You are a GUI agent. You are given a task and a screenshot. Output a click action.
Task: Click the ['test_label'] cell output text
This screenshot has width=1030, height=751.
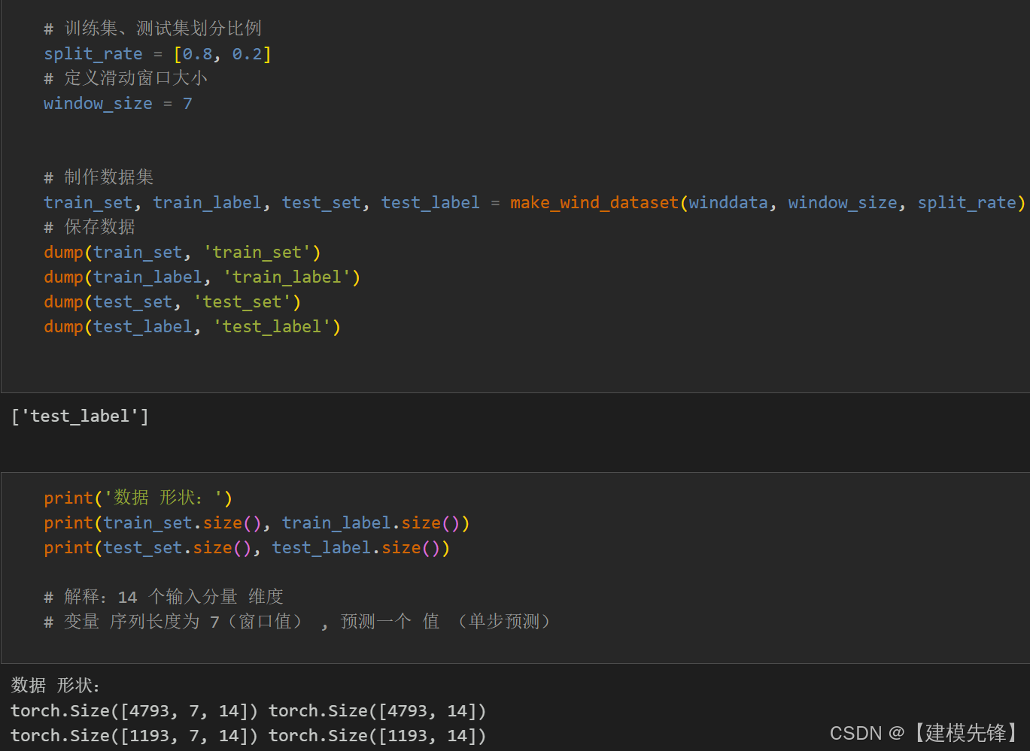click(80, 415)
